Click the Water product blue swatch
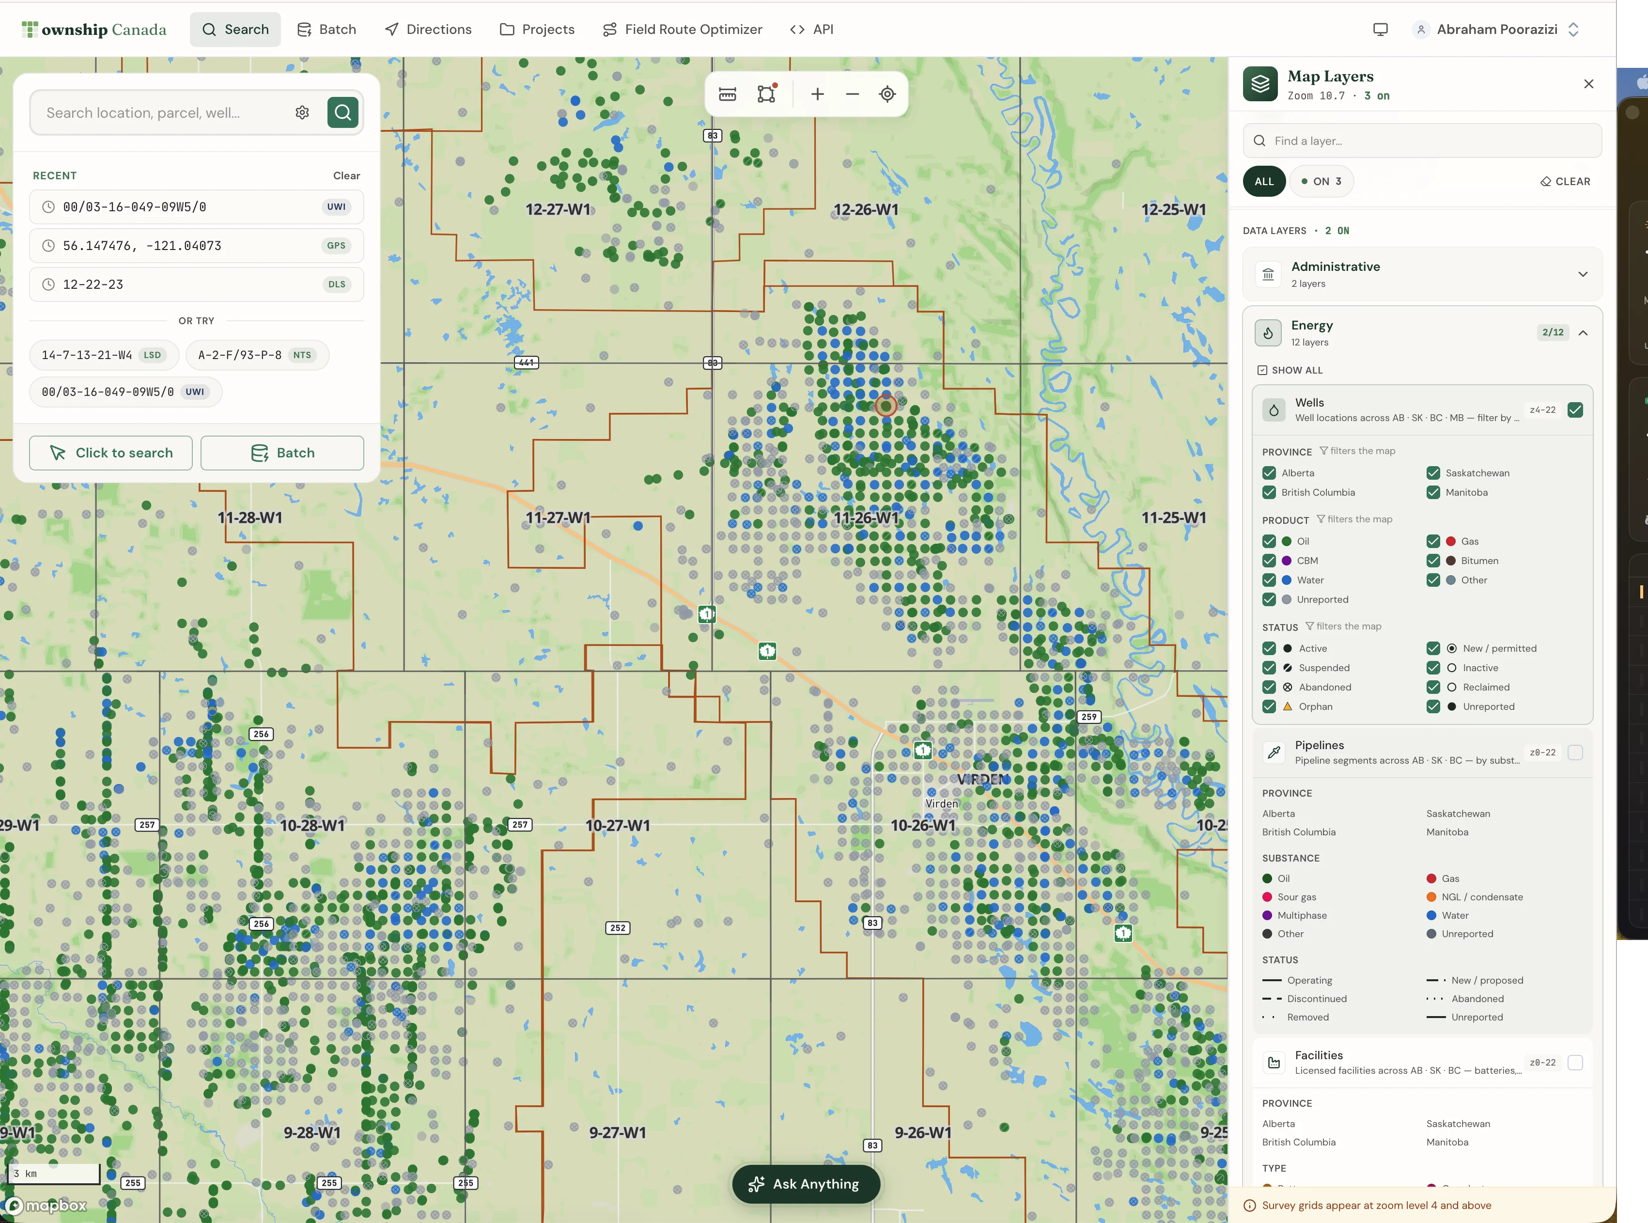The height and width of the screenshot is (1223, 1648). (1286, 580)
